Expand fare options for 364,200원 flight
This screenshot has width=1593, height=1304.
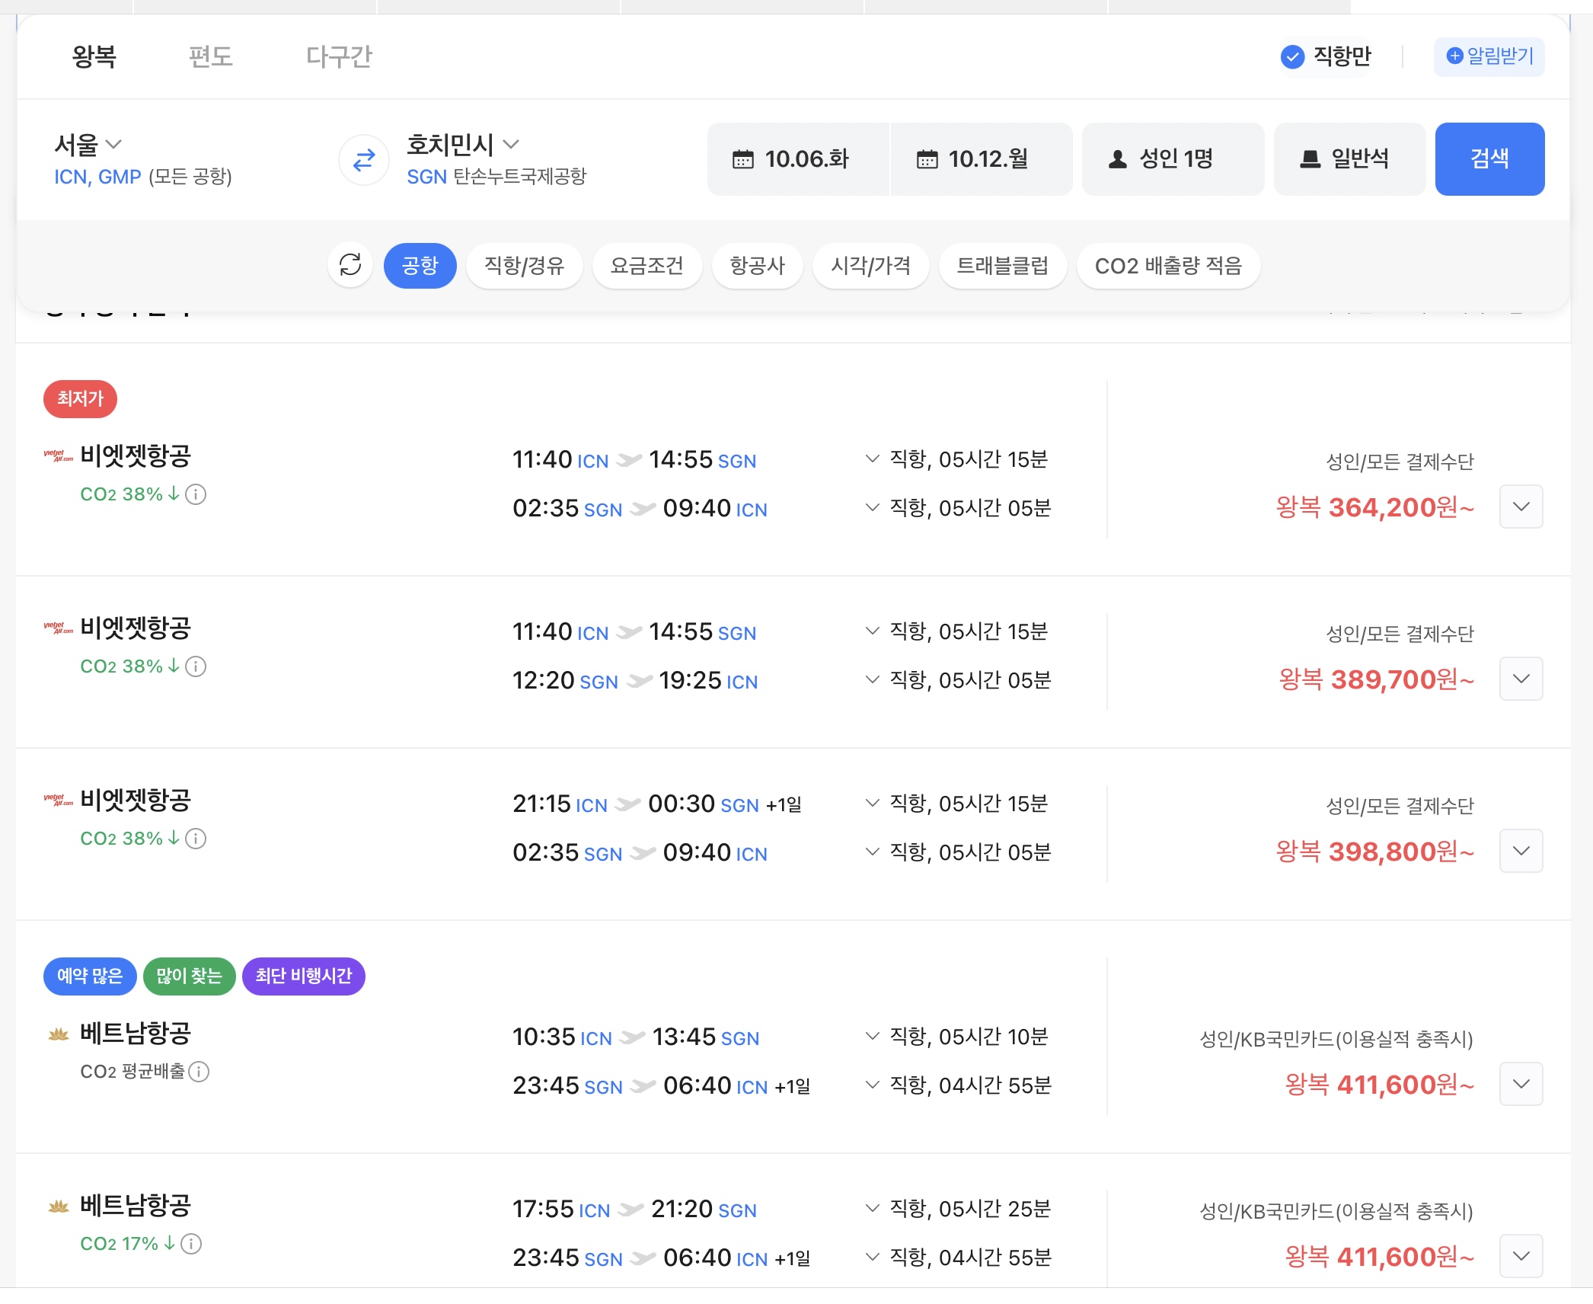point(1521,507)
